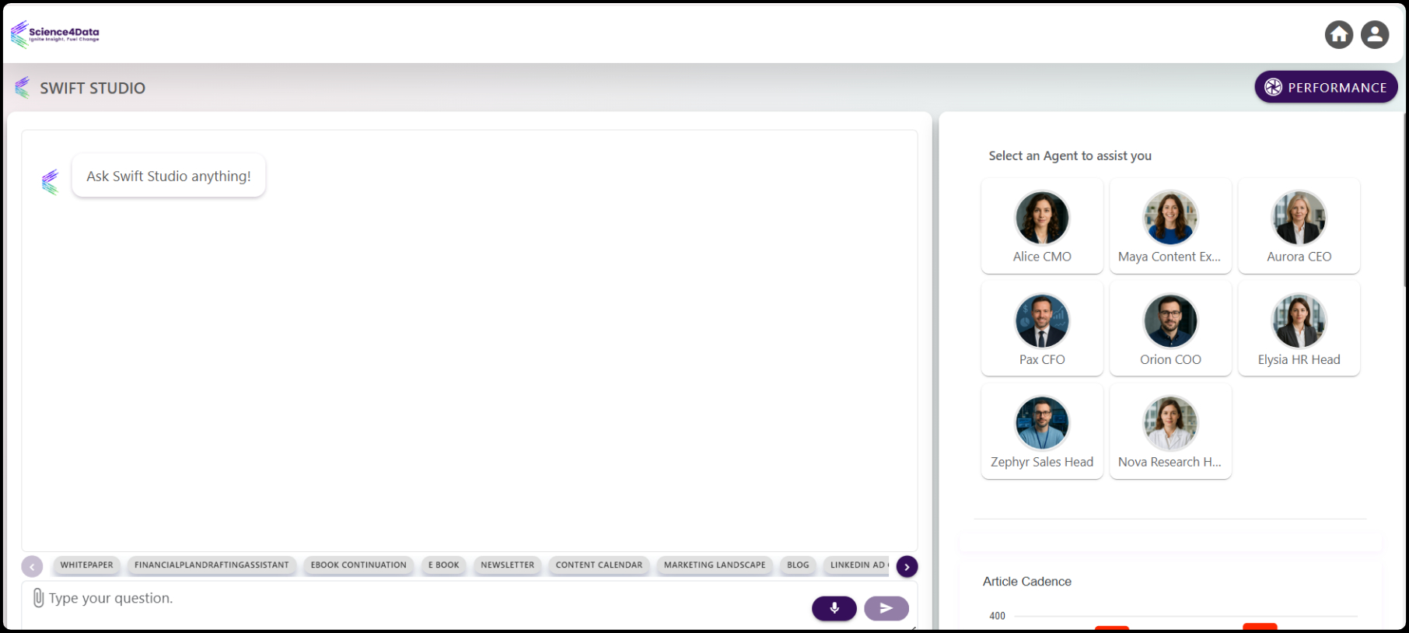Select the Content Calendar chip
Image resolution: width=1409 pixels, height=633 pixels.
(599, 565)
